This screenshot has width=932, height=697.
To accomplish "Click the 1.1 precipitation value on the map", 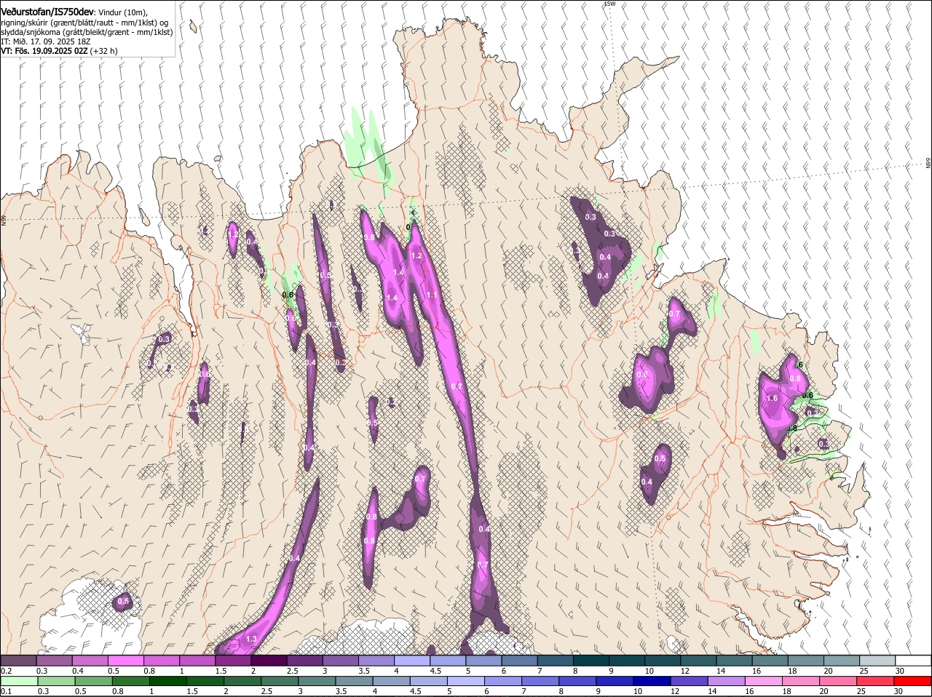I will pos(432,295).
